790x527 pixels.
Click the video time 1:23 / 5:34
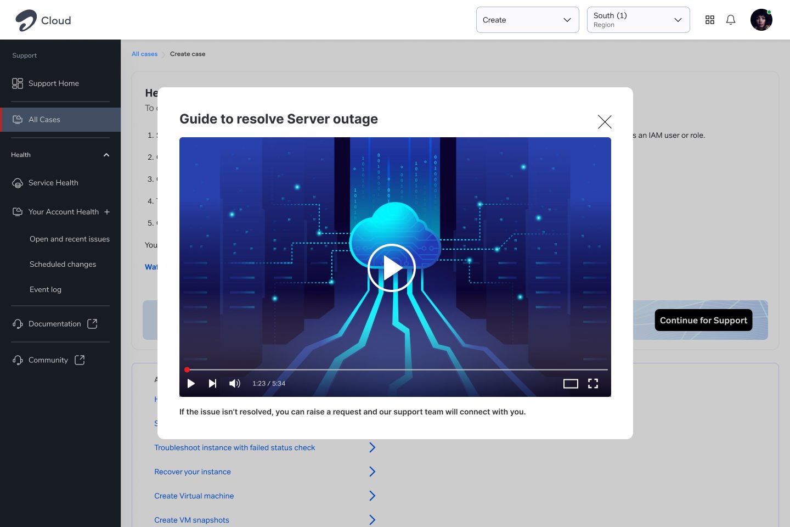click(x=269, y=384)
